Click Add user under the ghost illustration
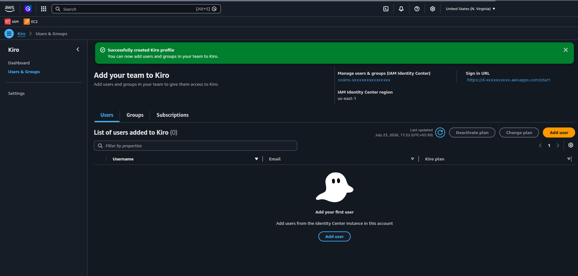This screenshot has height=276, width=578. pos(334,236)
